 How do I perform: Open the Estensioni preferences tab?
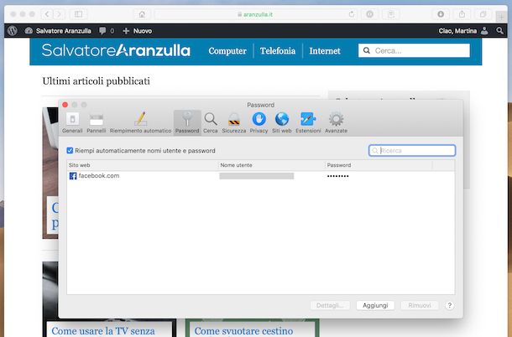[x=308, y=122]
